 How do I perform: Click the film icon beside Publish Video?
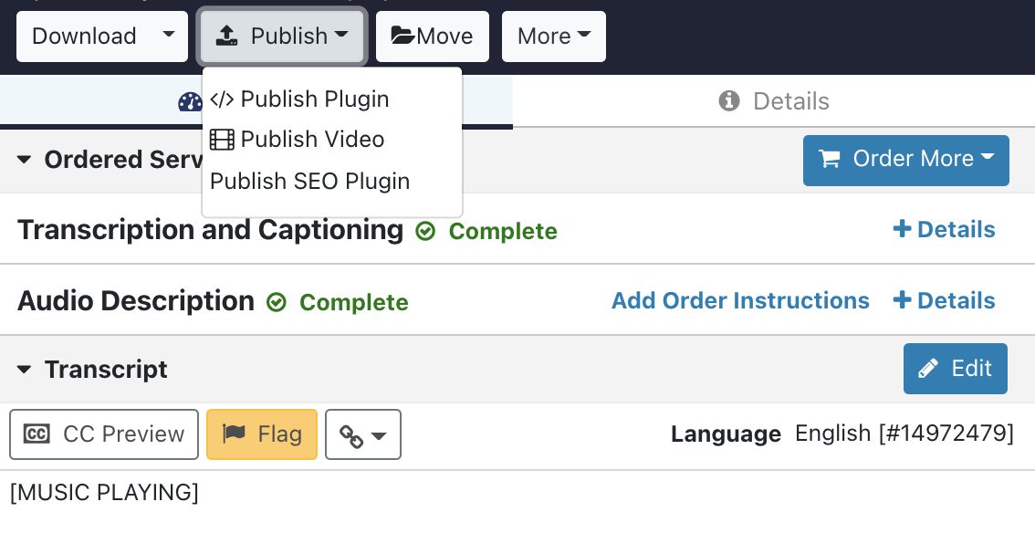tap(222, 140)
